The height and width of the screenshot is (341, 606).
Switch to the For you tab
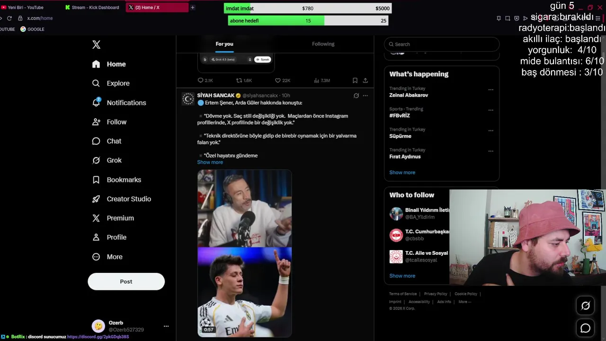pyautogui.click(x=224, y=44)
